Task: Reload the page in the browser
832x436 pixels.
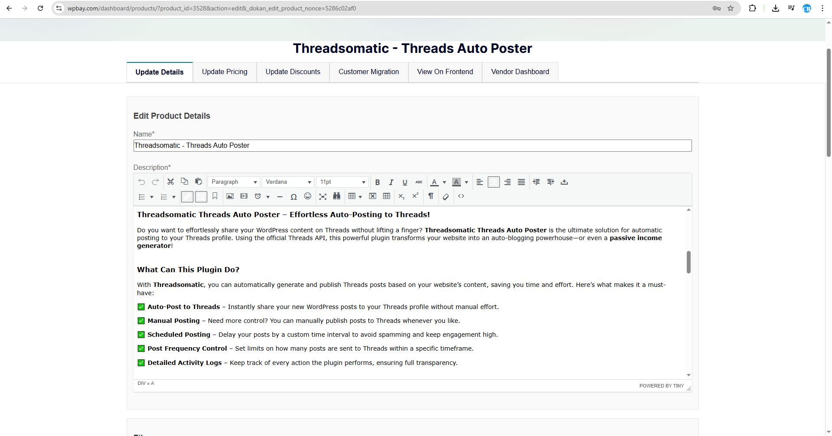Action: coord(40,8)
